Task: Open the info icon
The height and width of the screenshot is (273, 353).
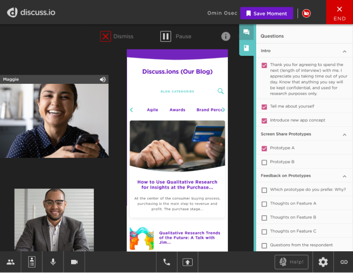Action: [225, 36]
